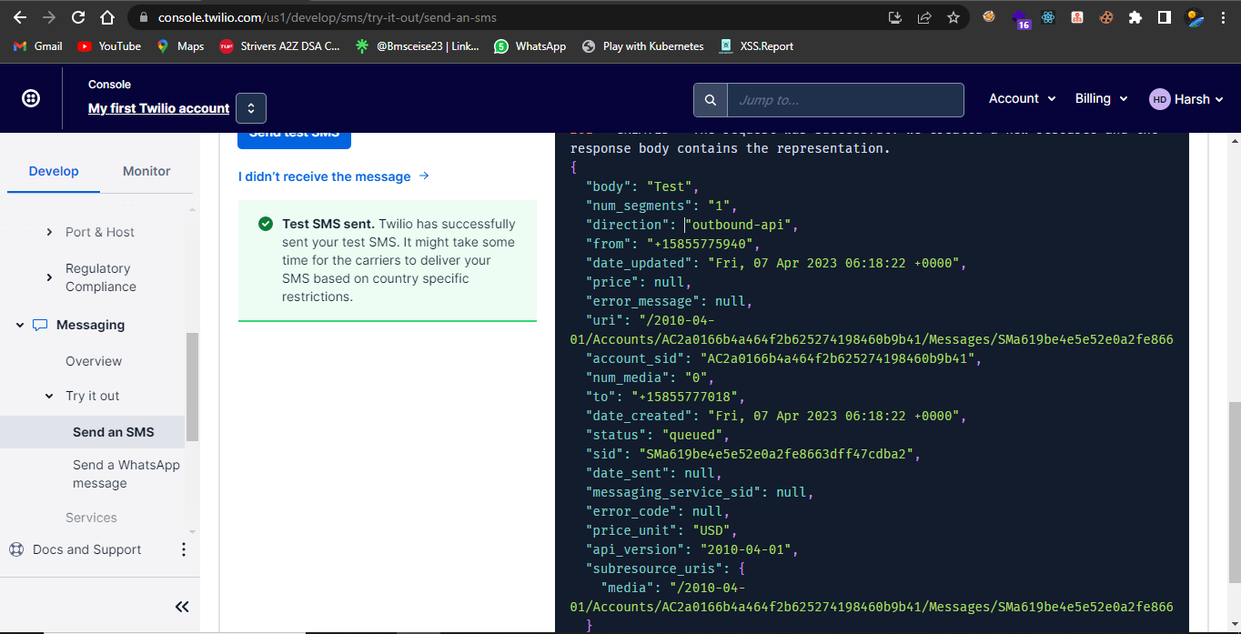
Task: Open browser home page icon
Action: coord(107,17)
